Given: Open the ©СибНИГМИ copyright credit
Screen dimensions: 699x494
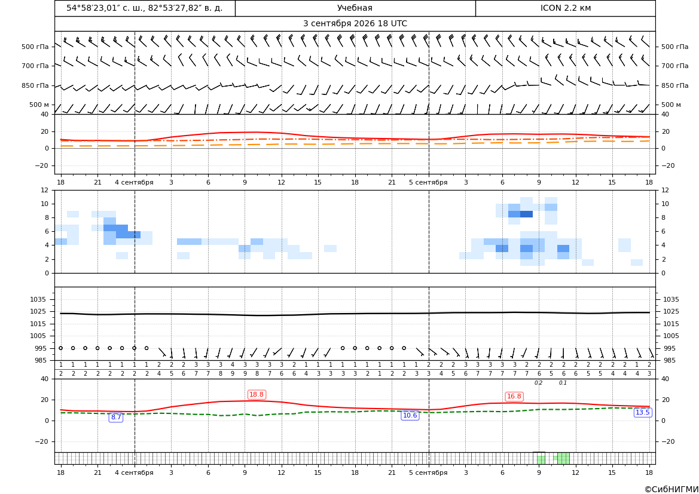Looking at the screenshot, I should [x=671, y=489].
